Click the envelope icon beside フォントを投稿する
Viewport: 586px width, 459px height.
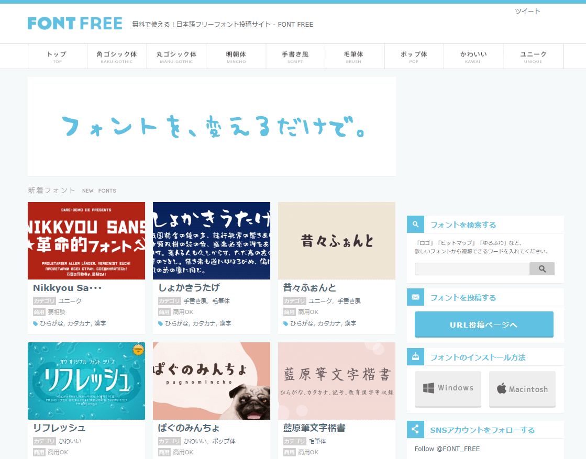pyautogui.click(x=415, y=297)
